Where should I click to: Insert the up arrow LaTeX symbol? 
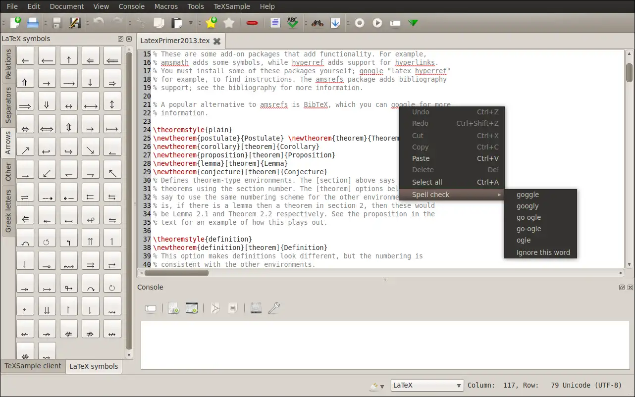point(68,56)
